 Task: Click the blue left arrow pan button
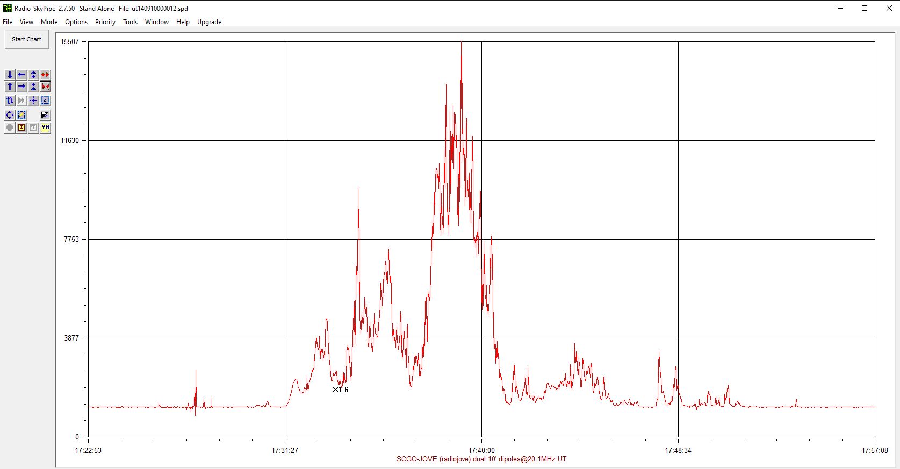(x=21, y=75)
